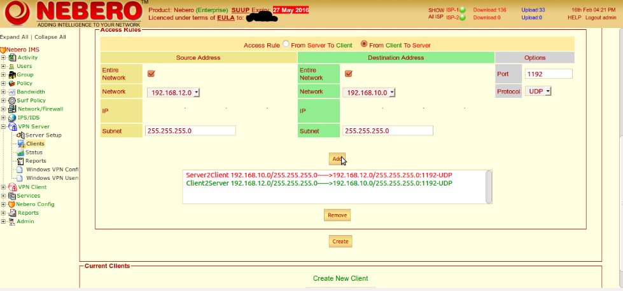Click the Policy icon in sidebar
Image resolution: width=623 pixels, height=291 pixels.
pos(12,83)
